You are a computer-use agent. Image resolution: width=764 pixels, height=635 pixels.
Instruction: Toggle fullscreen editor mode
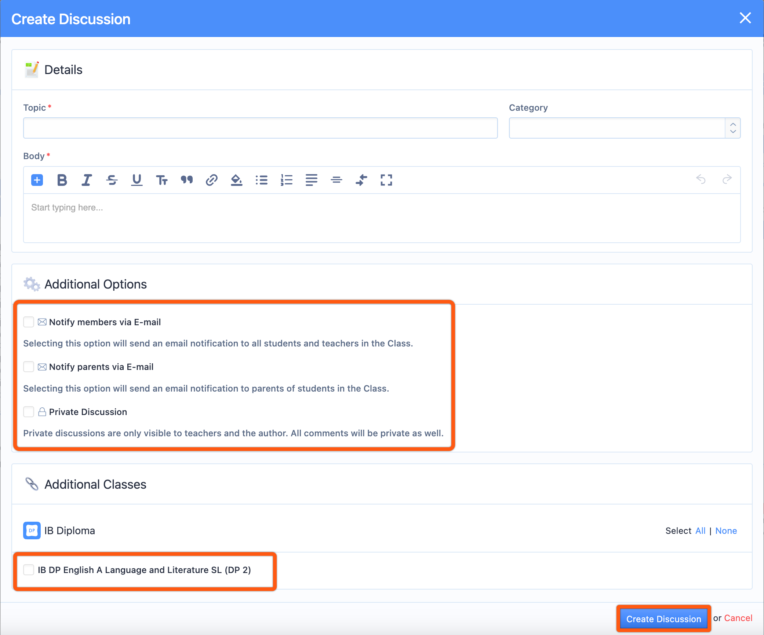pos(386,180)
